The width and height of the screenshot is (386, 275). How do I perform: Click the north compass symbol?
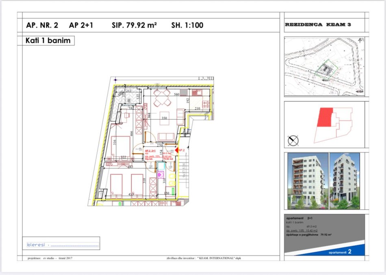pyautogui.click(x=293, y=141)
